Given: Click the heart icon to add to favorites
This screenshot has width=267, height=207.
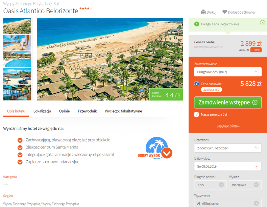Looking at the screenshot, I should pyautogui.click(x=225, y=12).
